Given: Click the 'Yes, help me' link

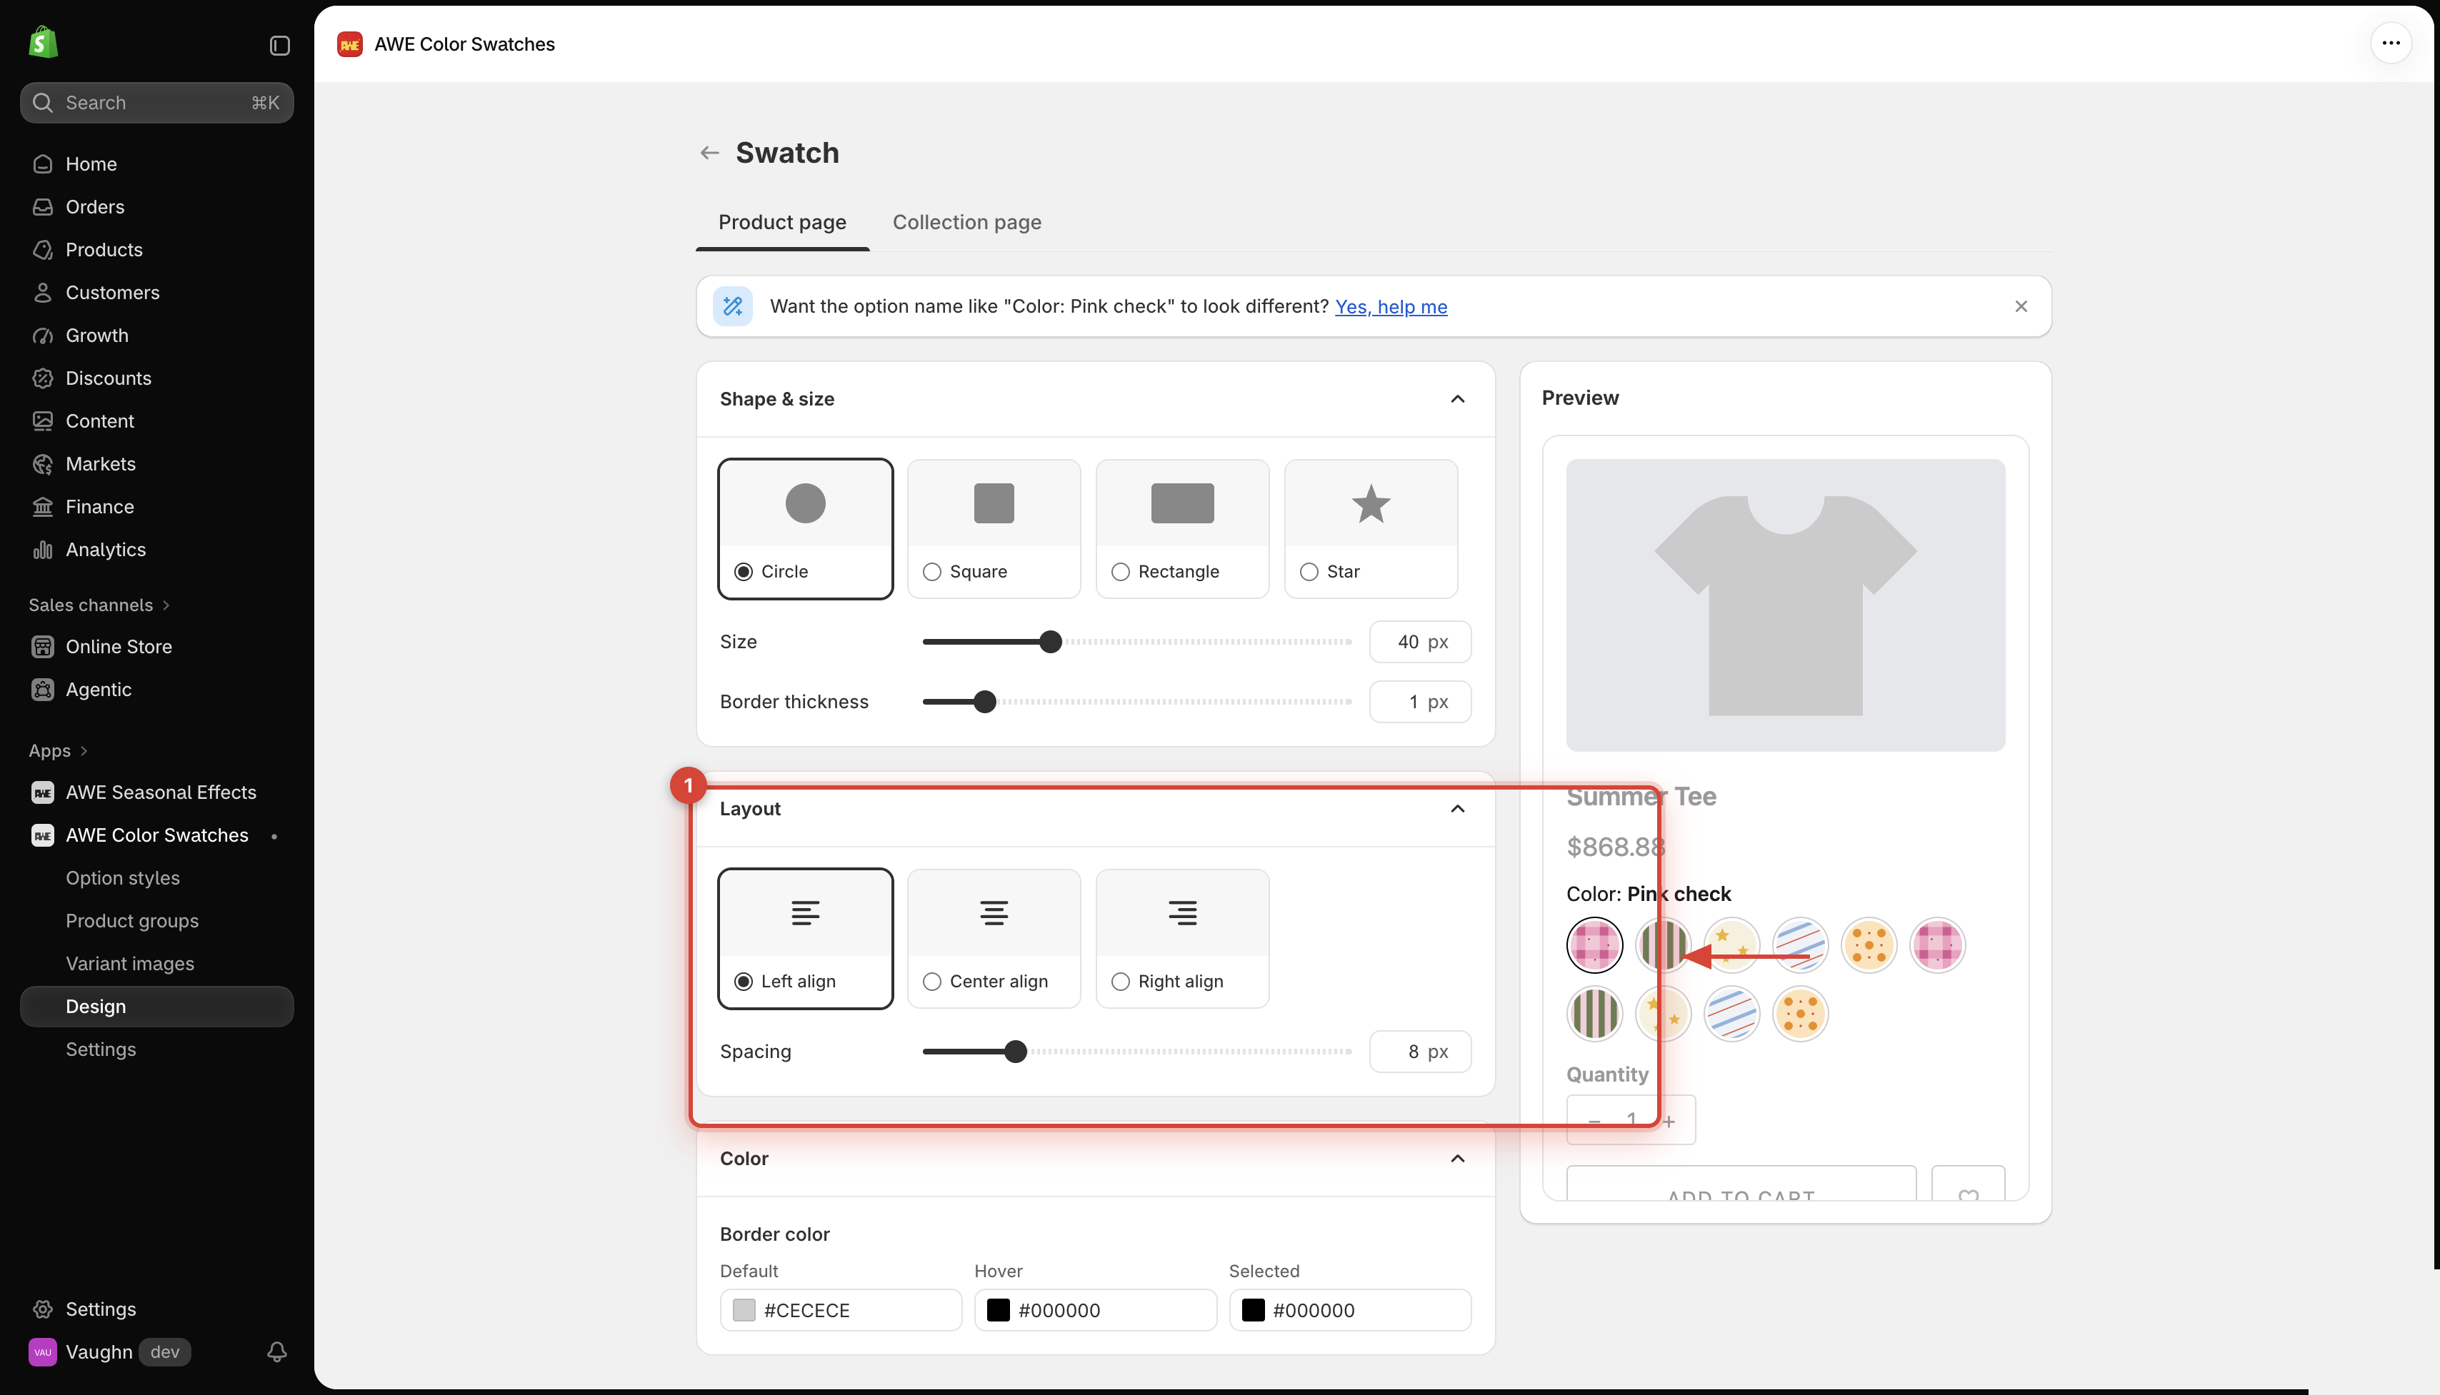Looking at the screenshot, I should pos(1391,306).
